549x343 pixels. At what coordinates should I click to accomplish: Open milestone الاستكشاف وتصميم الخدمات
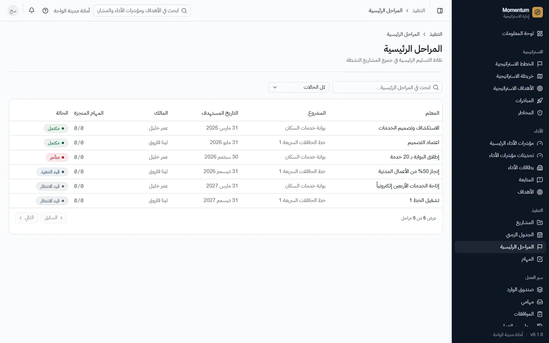click(x=409, y=128)
